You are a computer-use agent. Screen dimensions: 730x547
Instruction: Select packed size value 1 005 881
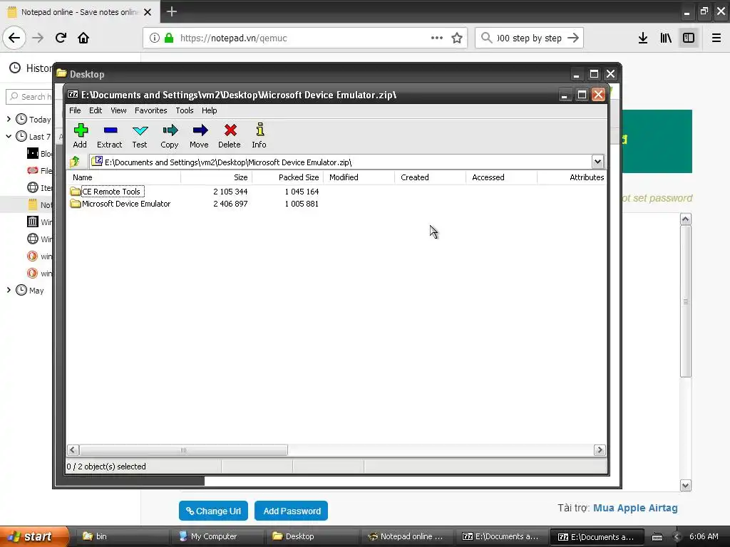click(x=302, y=204)
